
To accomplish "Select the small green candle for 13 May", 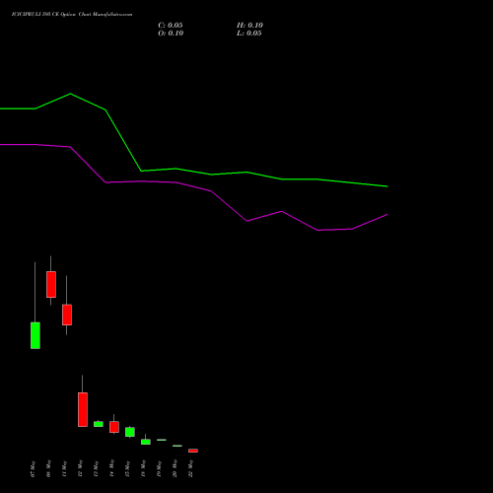I will [99, 424].
